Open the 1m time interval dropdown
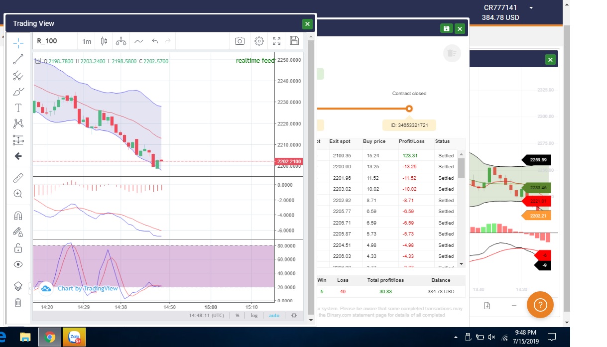The image size is (607, 347). coord(87,41)
